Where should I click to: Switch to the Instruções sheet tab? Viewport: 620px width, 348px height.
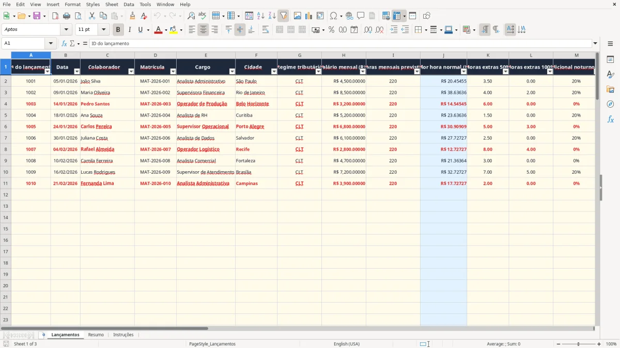tap(123, 335)
